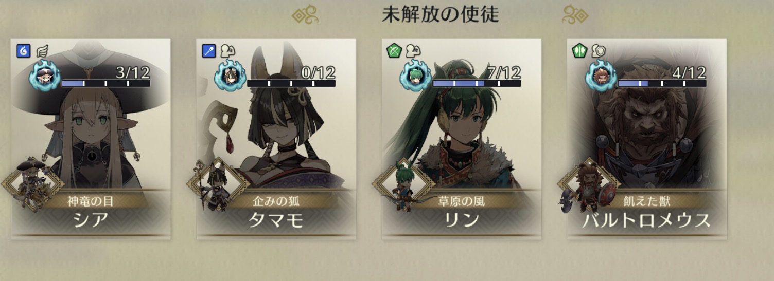Click the green bow icon on リン card
This screenshot has height=281, width=774.
[394, 50]
